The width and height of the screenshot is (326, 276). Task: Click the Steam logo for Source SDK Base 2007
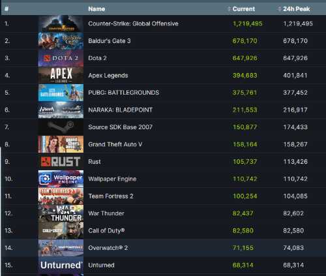[x=61, y=127]
